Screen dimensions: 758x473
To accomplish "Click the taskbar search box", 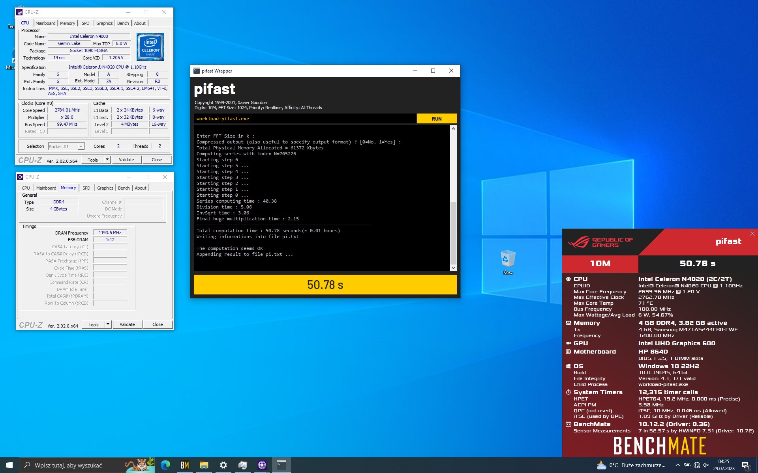I will tap(86, 465).
